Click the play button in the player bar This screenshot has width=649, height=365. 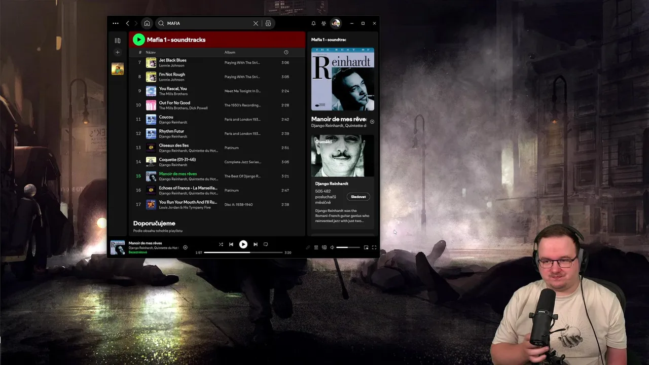point(243,244)
